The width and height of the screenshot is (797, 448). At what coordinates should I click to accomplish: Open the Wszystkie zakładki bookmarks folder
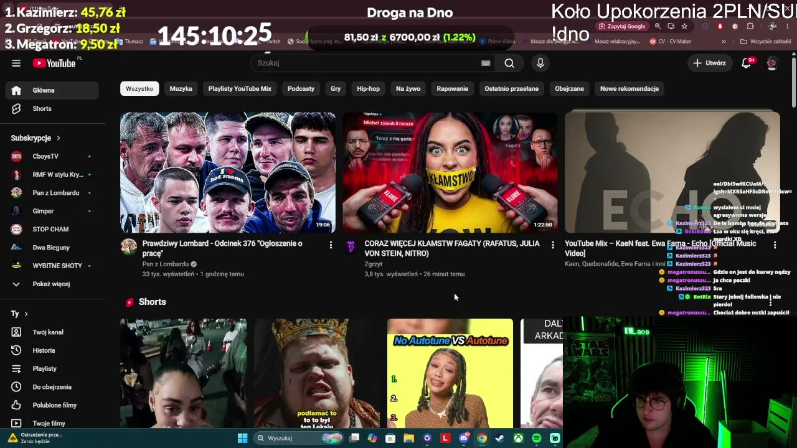765,42
